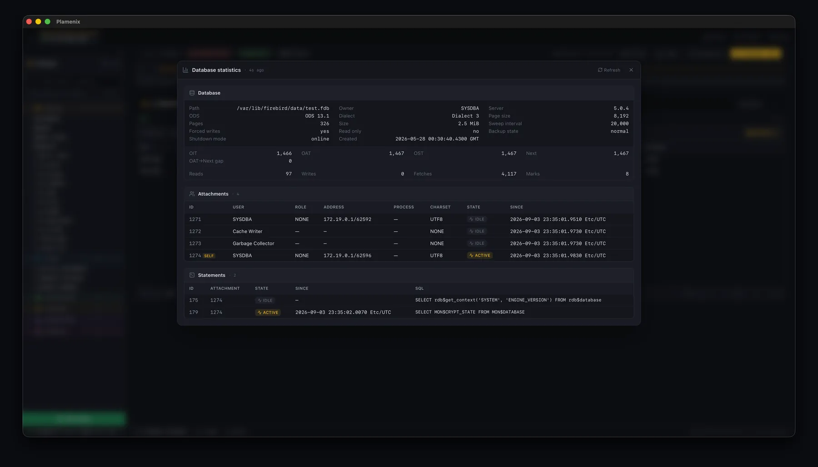The height and width of the screenshot is (467, 818).
Task: Click the ADDRESS column header in Attachments
Action: coord(334,207)
